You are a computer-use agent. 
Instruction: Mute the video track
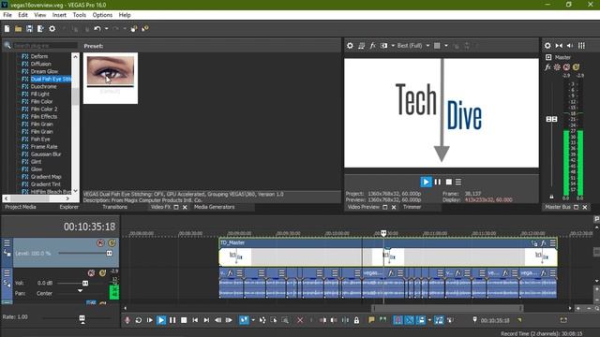(x=100, y=243)
